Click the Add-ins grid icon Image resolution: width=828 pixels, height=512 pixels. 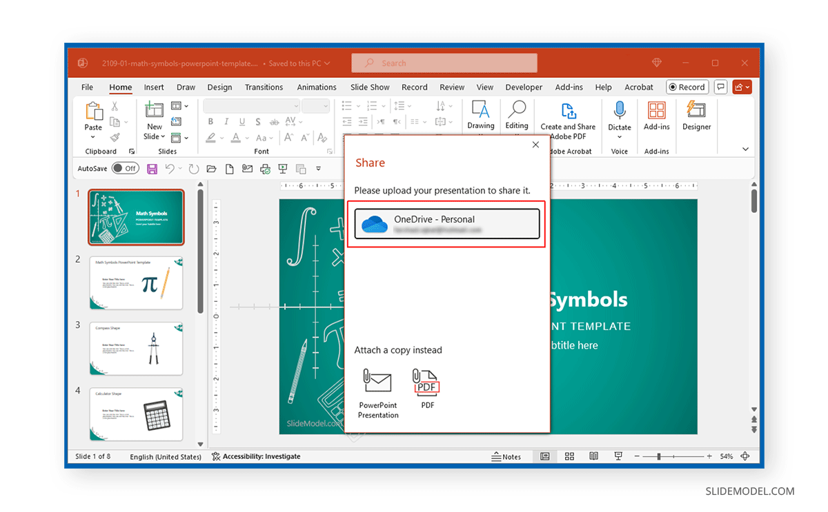[x=656, y=110]
